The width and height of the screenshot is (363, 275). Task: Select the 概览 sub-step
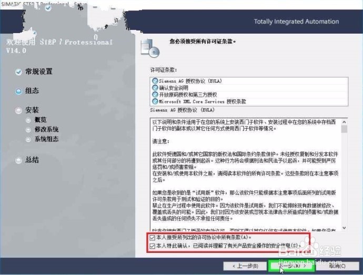[x=41, y=120]
